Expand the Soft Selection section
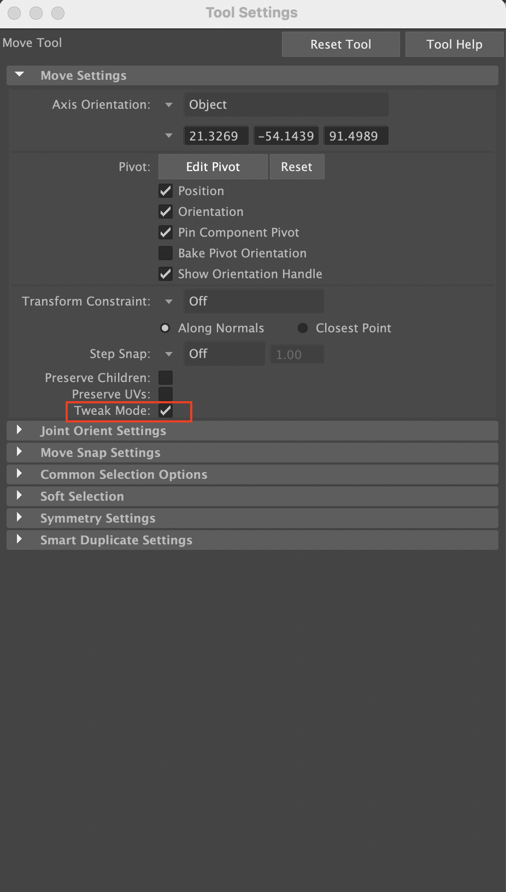 pos(20,496)
